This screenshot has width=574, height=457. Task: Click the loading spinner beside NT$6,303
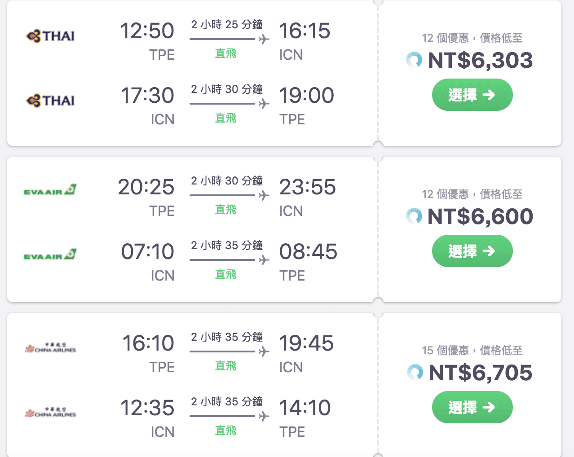tap(414, 60)
